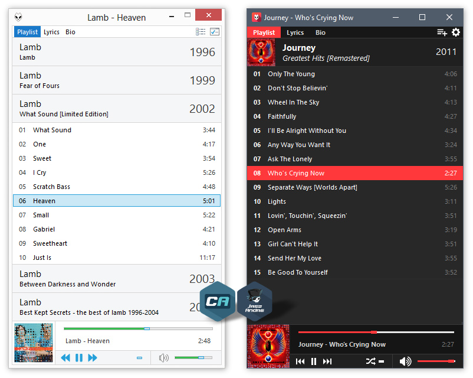
Task: Seek on the red progress bar
Action: click(x=376, y=332)
